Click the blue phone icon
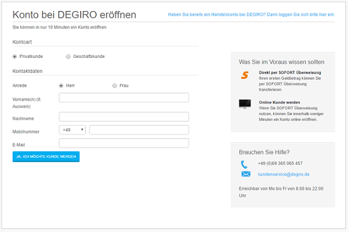The width and height of the screenshot is (348, 232). point(244,164)
